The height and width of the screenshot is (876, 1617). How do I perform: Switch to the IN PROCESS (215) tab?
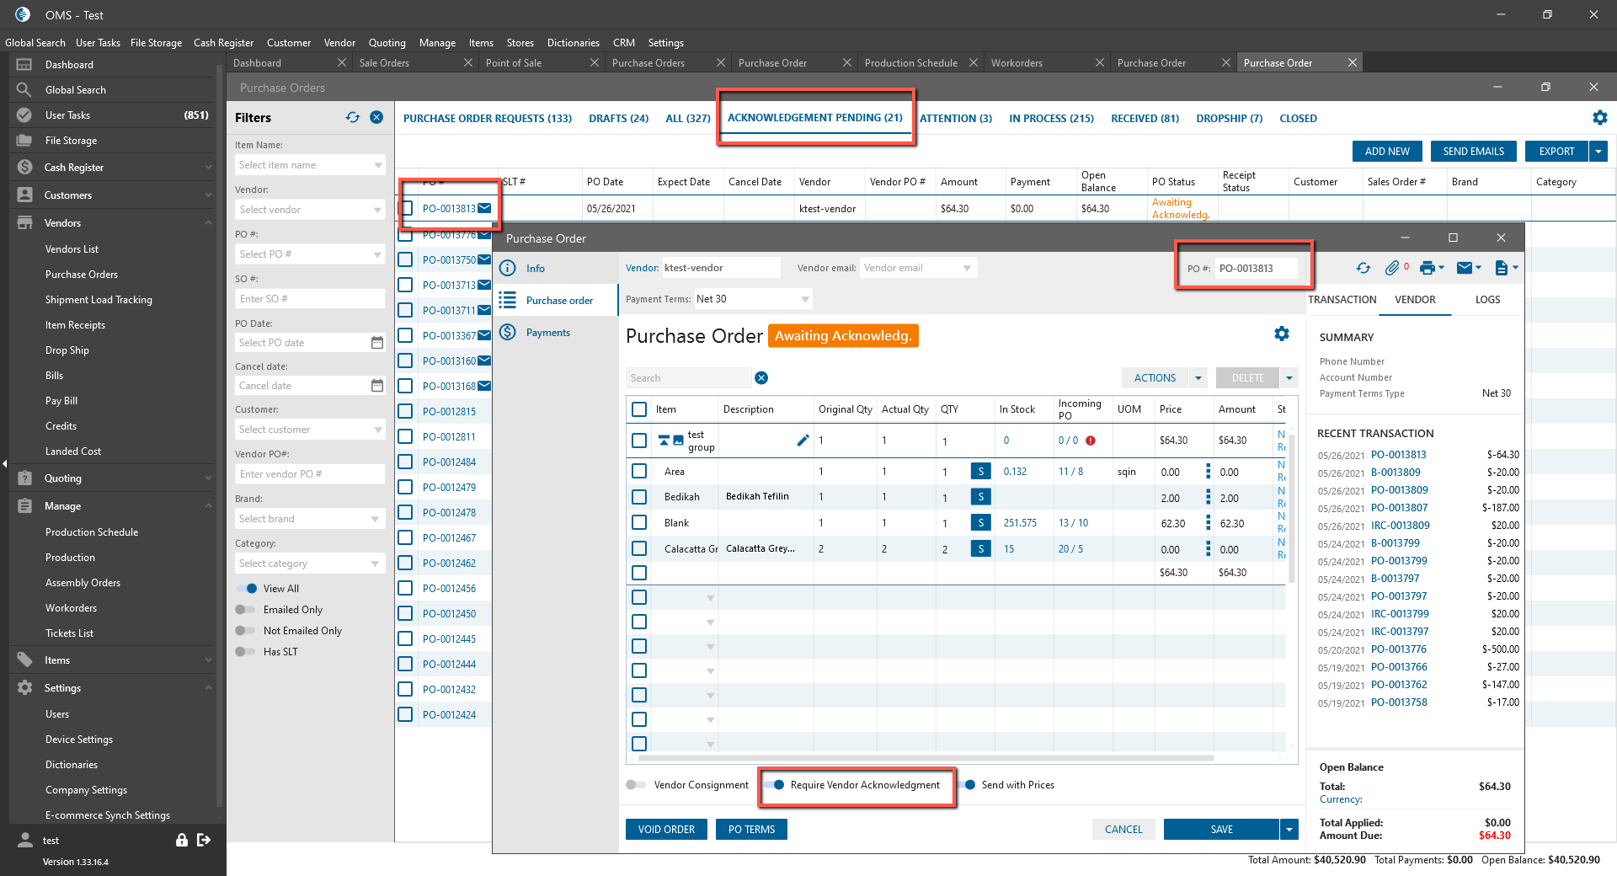click(1051, 119)
